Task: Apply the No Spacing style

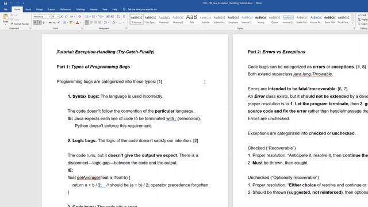Action: pyautogui.click(x=150, y=19)
